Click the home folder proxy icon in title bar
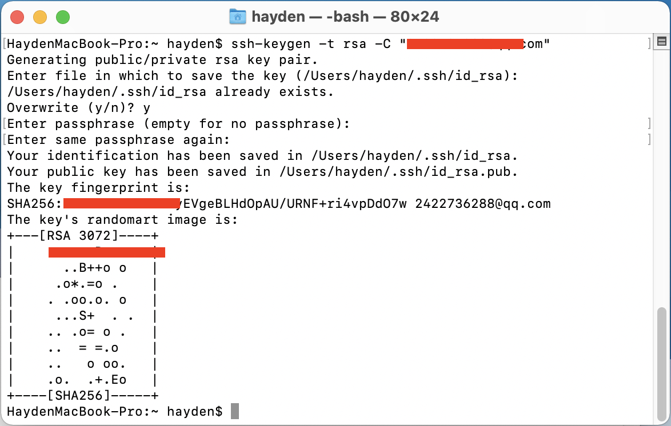 point(238,17)
